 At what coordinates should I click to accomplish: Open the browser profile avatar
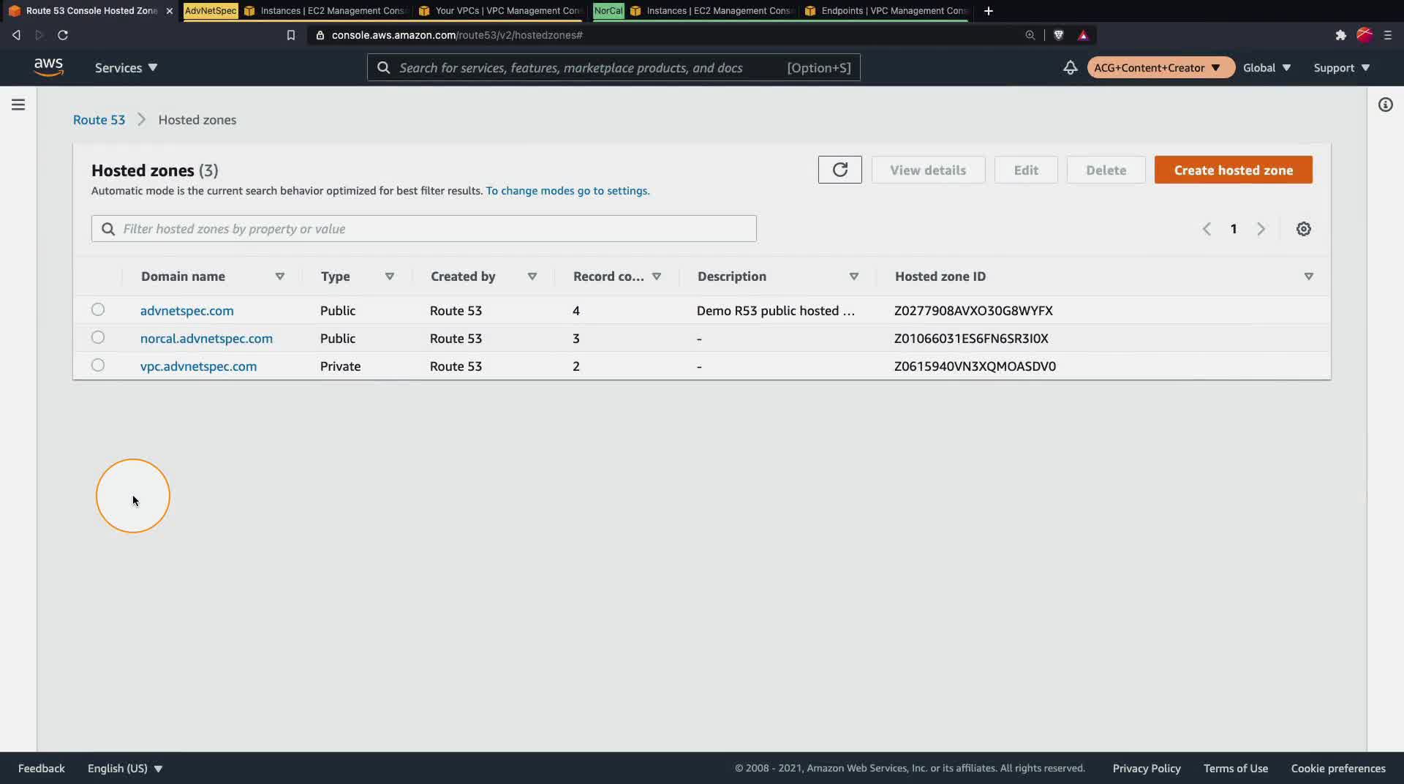(x=1364, y=35)
